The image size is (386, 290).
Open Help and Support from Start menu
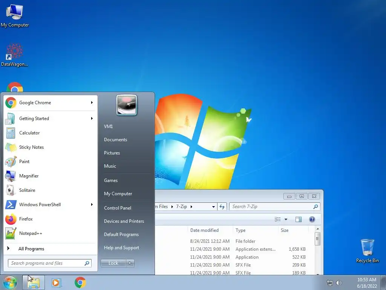coord(122,248)
